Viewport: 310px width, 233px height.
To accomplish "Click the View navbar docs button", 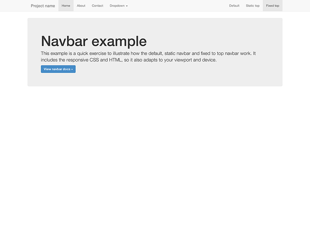I will coord(58,69).
